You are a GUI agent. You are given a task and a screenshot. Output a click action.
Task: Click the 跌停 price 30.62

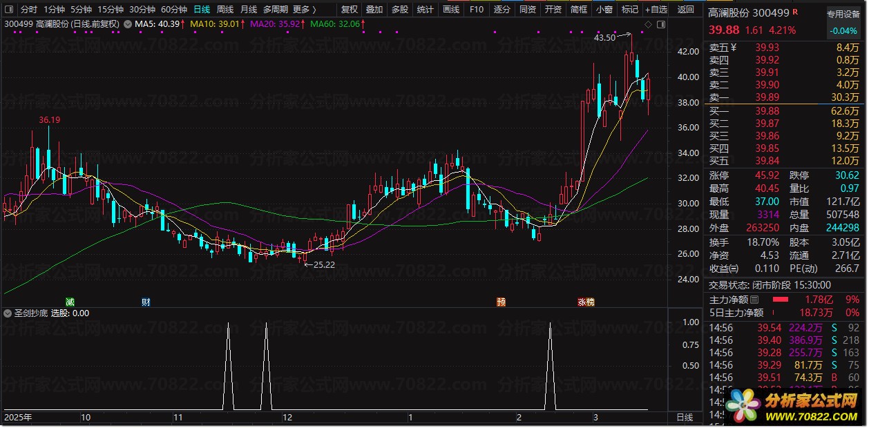pos(847,176)
